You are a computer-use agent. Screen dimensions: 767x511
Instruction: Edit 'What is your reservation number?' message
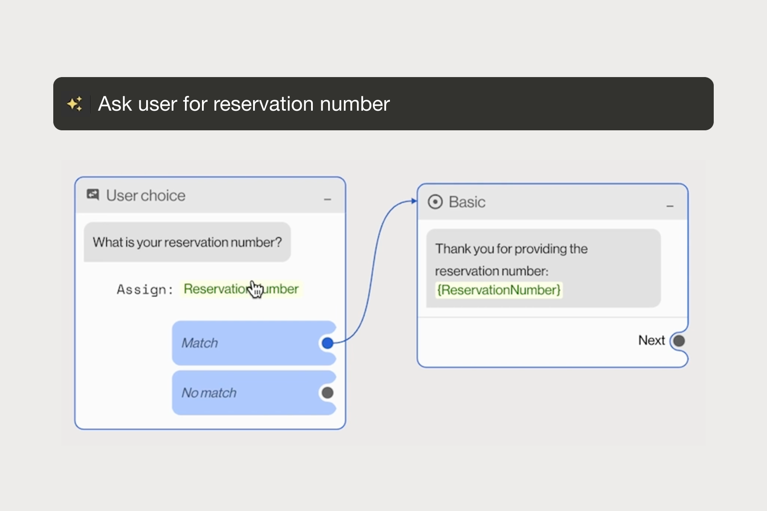pos(187,242)
